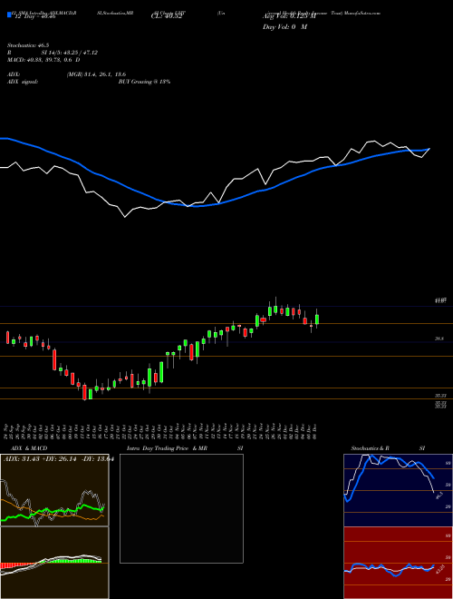The width and height of the screenshot is (453, 599).
Task: Click the 24 Sep date axis label
Action: pos(7,431)
